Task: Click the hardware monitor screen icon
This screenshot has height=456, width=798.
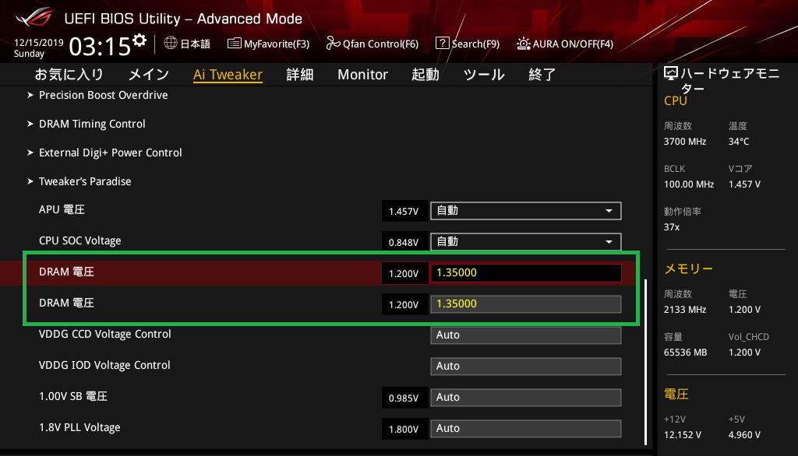Action: point(671,74)
